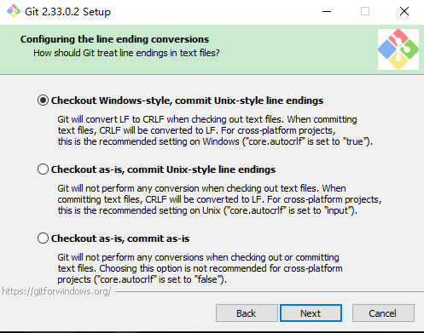Continue with the Next button
Viewport: 424px width, 333px height.
pos(311,313)
